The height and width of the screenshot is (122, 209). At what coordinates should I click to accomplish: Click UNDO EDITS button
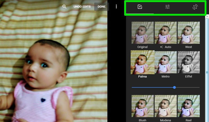click(82, 7)
